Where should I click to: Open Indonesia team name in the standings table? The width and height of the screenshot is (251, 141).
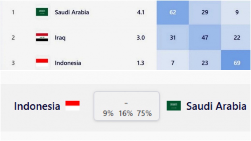68,63
